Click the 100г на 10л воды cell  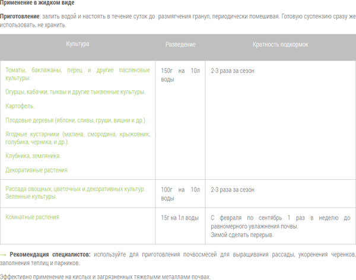pos(180,193)
